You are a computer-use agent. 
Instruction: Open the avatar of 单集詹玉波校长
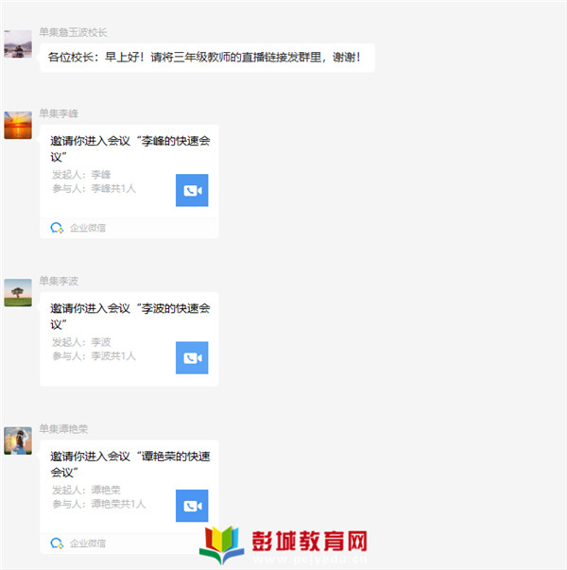click(18, 44)
